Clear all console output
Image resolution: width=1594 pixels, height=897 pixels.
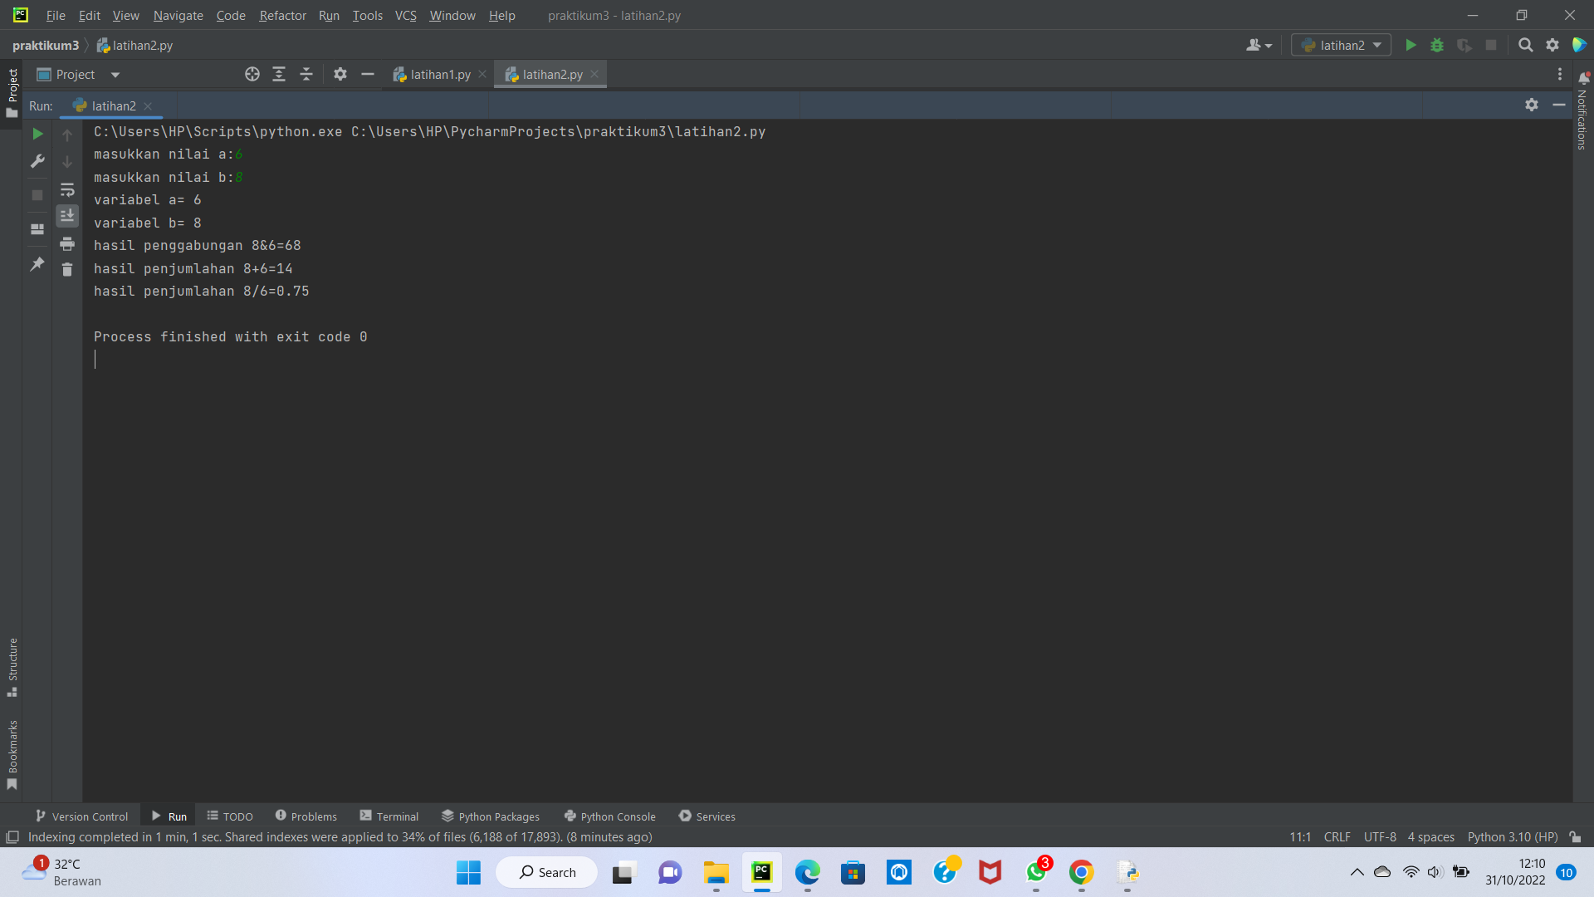point(67,270)
